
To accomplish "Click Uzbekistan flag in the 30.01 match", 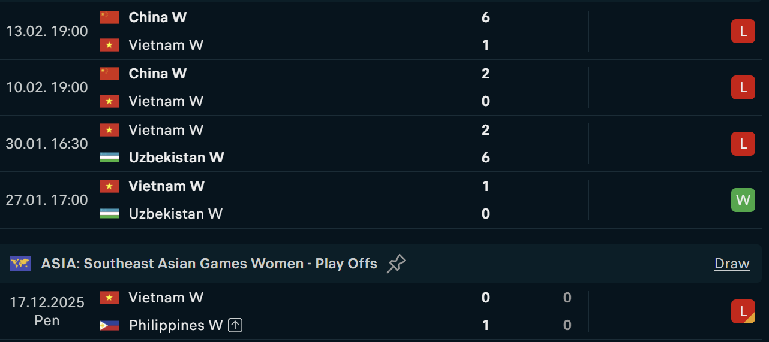I will (109, 158).
